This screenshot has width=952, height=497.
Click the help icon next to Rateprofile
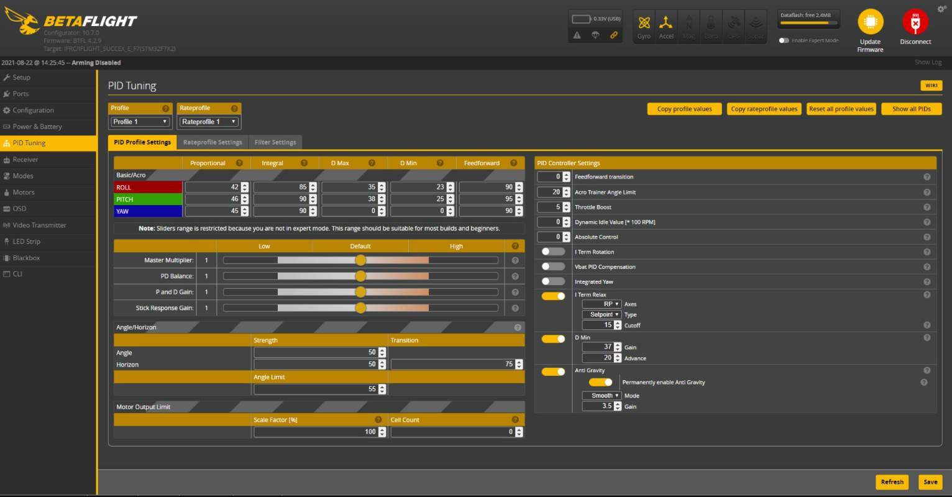(234, 108)
